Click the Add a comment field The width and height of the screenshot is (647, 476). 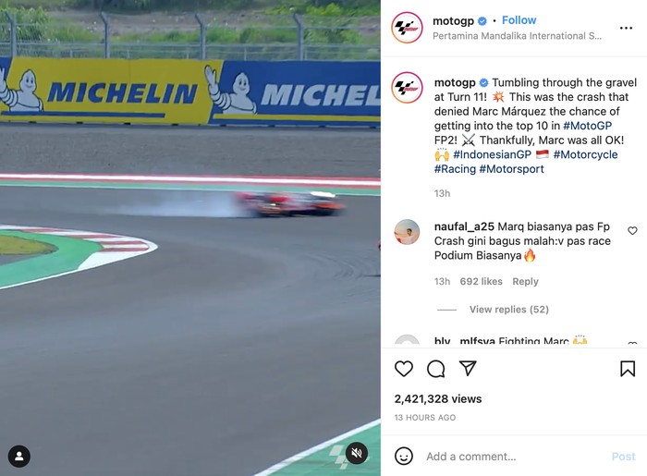[x=508, y=457]
